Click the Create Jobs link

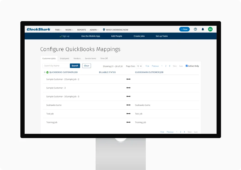pos(139,36)
